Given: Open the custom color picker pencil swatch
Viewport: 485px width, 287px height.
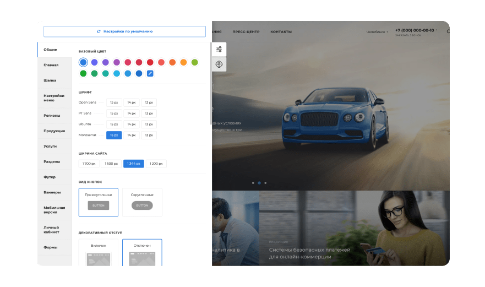Looking at the screenshot, I should [150, 73].
